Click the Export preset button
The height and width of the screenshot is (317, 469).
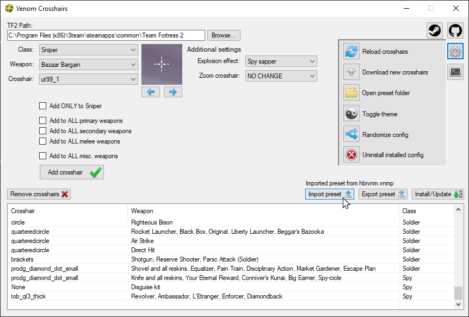coord(383,194)
